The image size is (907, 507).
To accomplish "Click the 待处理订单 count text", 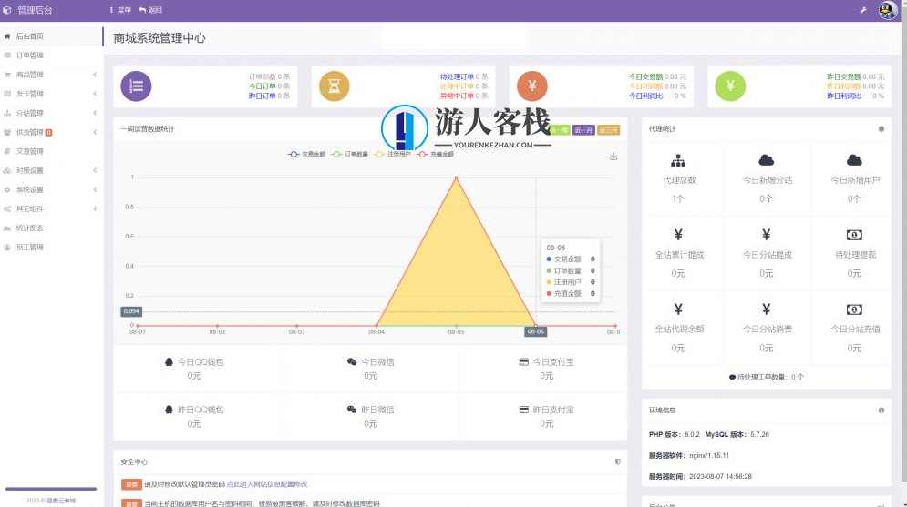I will click(x=464, y=76).
